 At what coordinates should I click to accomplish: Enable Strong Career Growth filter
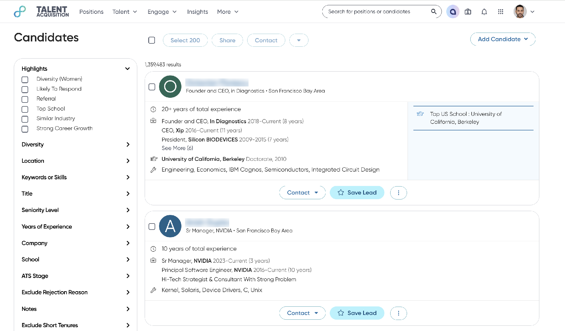point(25,129)
